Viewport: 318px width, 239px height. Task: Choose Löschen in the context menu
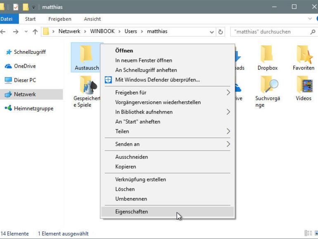168,189
